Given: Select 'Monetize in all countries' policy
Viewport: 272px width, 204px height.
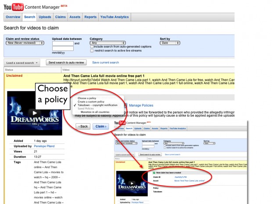Looking at the screenshot, I should pyautogui.click(x=95, y=112).
